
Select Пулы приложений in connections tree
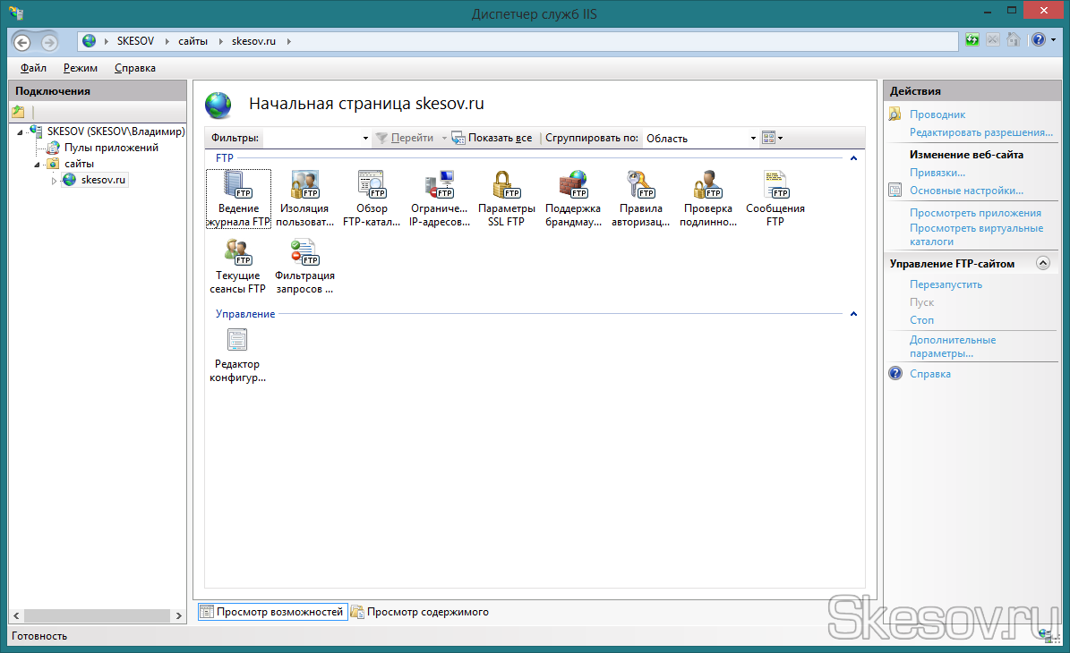110,148
